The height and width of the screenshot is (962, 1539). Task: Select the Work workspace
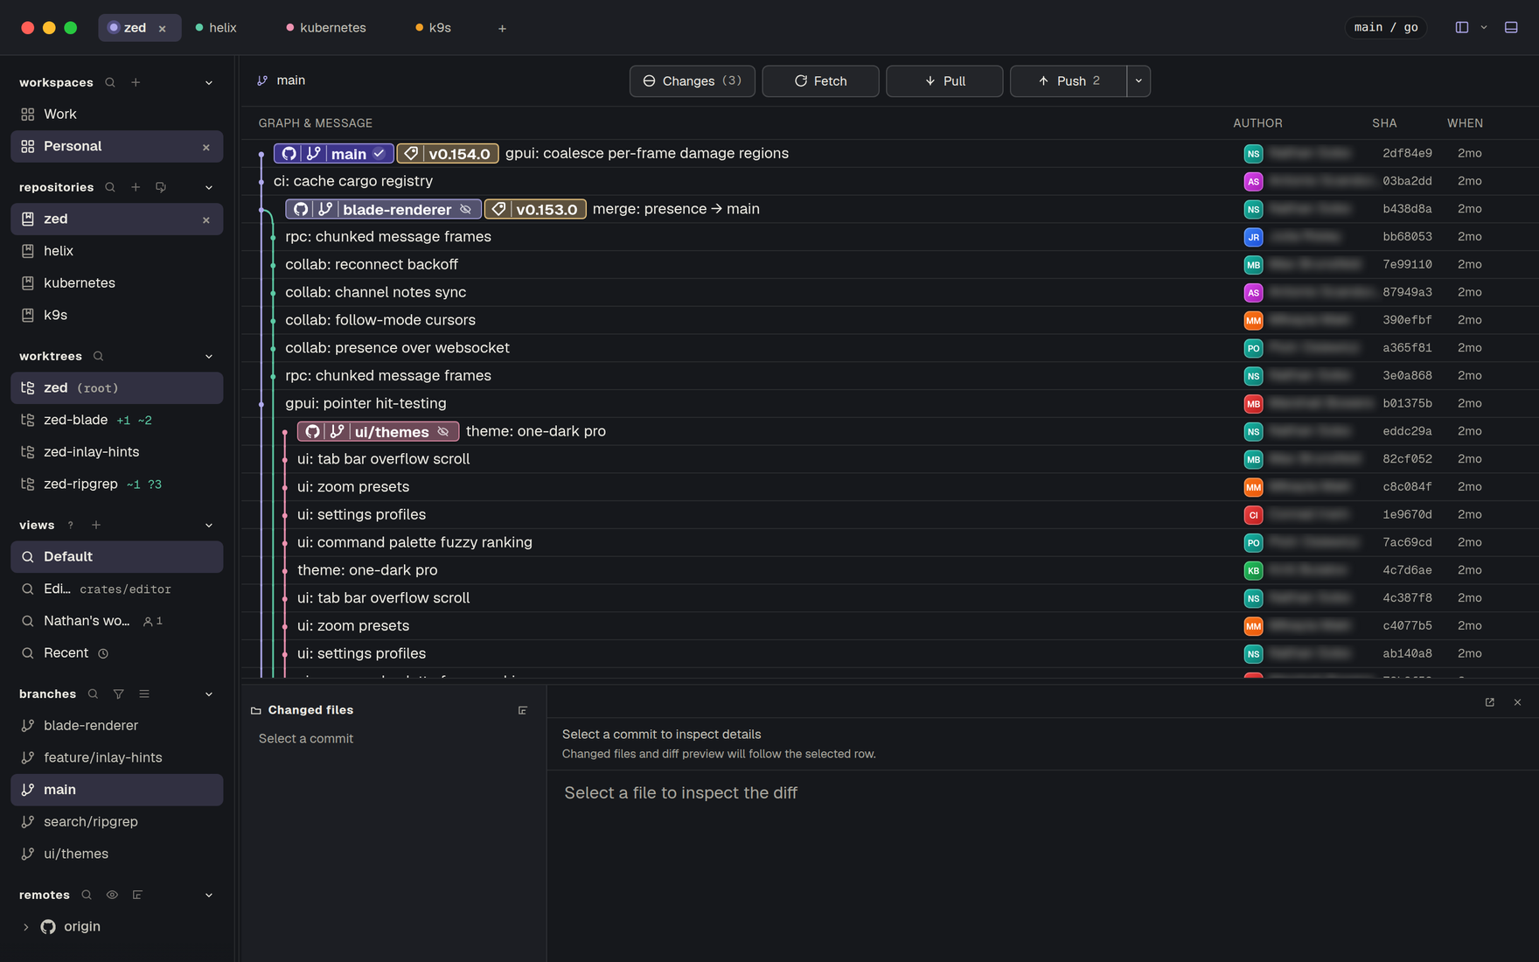pyautogui.click(x=116, y=115)
